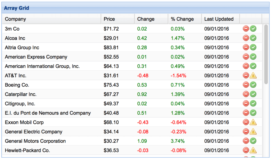Click green check icon for American International Group
Screen dimensions: 271x159
point(253,66)
